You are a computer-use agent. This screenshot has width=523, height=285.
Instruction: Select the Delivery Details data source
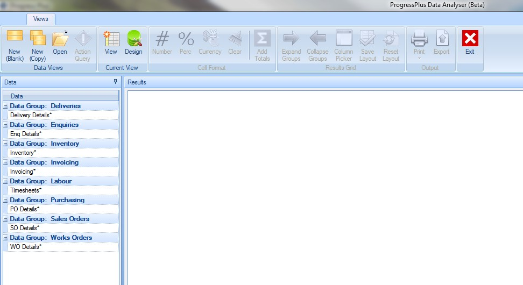pyautogui.click(x=31, y=115)
